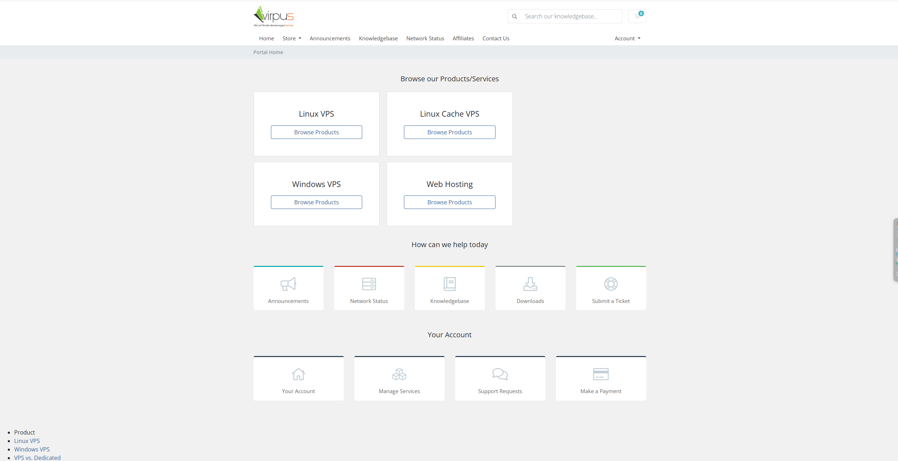Open the shopping cart icon
Screen dimensions: 898x461
click(x=637, y=16)
